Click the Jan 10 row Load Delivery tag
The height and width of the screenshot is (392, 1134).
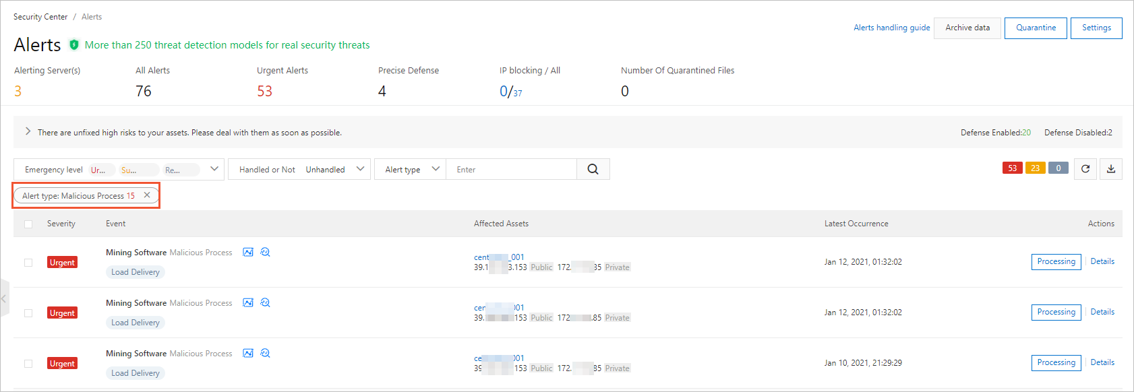[136, 373]
